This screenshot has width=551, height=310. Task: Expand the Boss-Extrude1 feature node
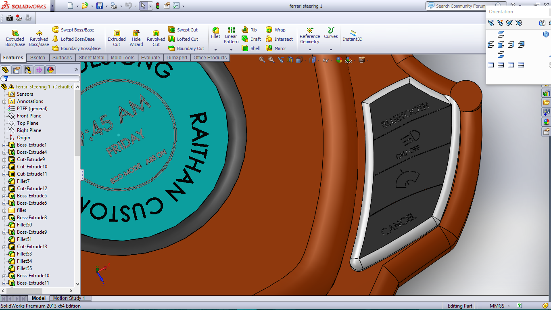[4, 145]
